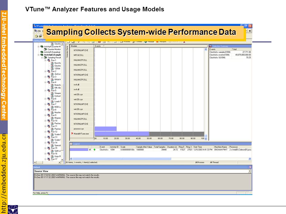The height and width of the screenshot is (214, 286).
Task: Click the Run 14 sigma icon
Action: pyautogui.click(x=49, y=142)
